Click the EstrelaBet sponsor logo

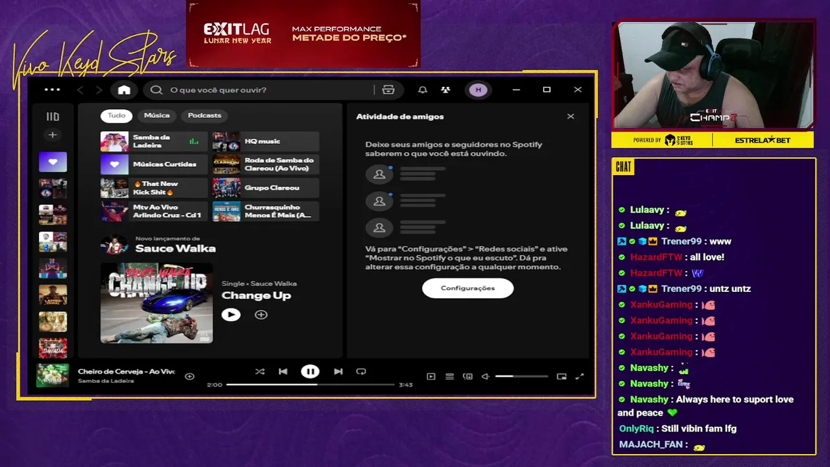tap(763, 140)
